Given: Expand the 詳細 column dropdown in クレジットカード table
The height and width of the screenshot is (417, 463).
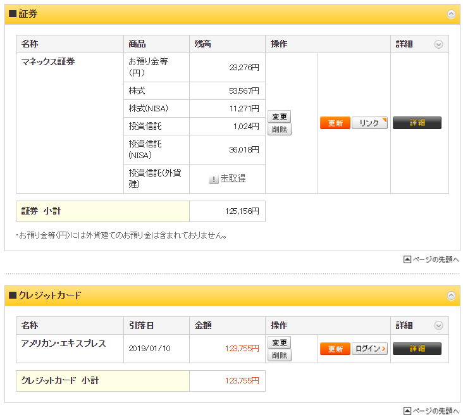Looking at the screenshot, I should 438,326.
